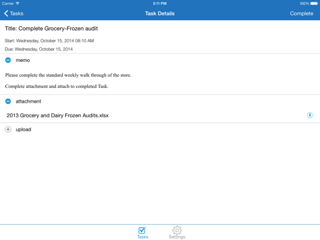The image size is (320, 240).
Task: Click the Start date line
Action: coord(49,41)
